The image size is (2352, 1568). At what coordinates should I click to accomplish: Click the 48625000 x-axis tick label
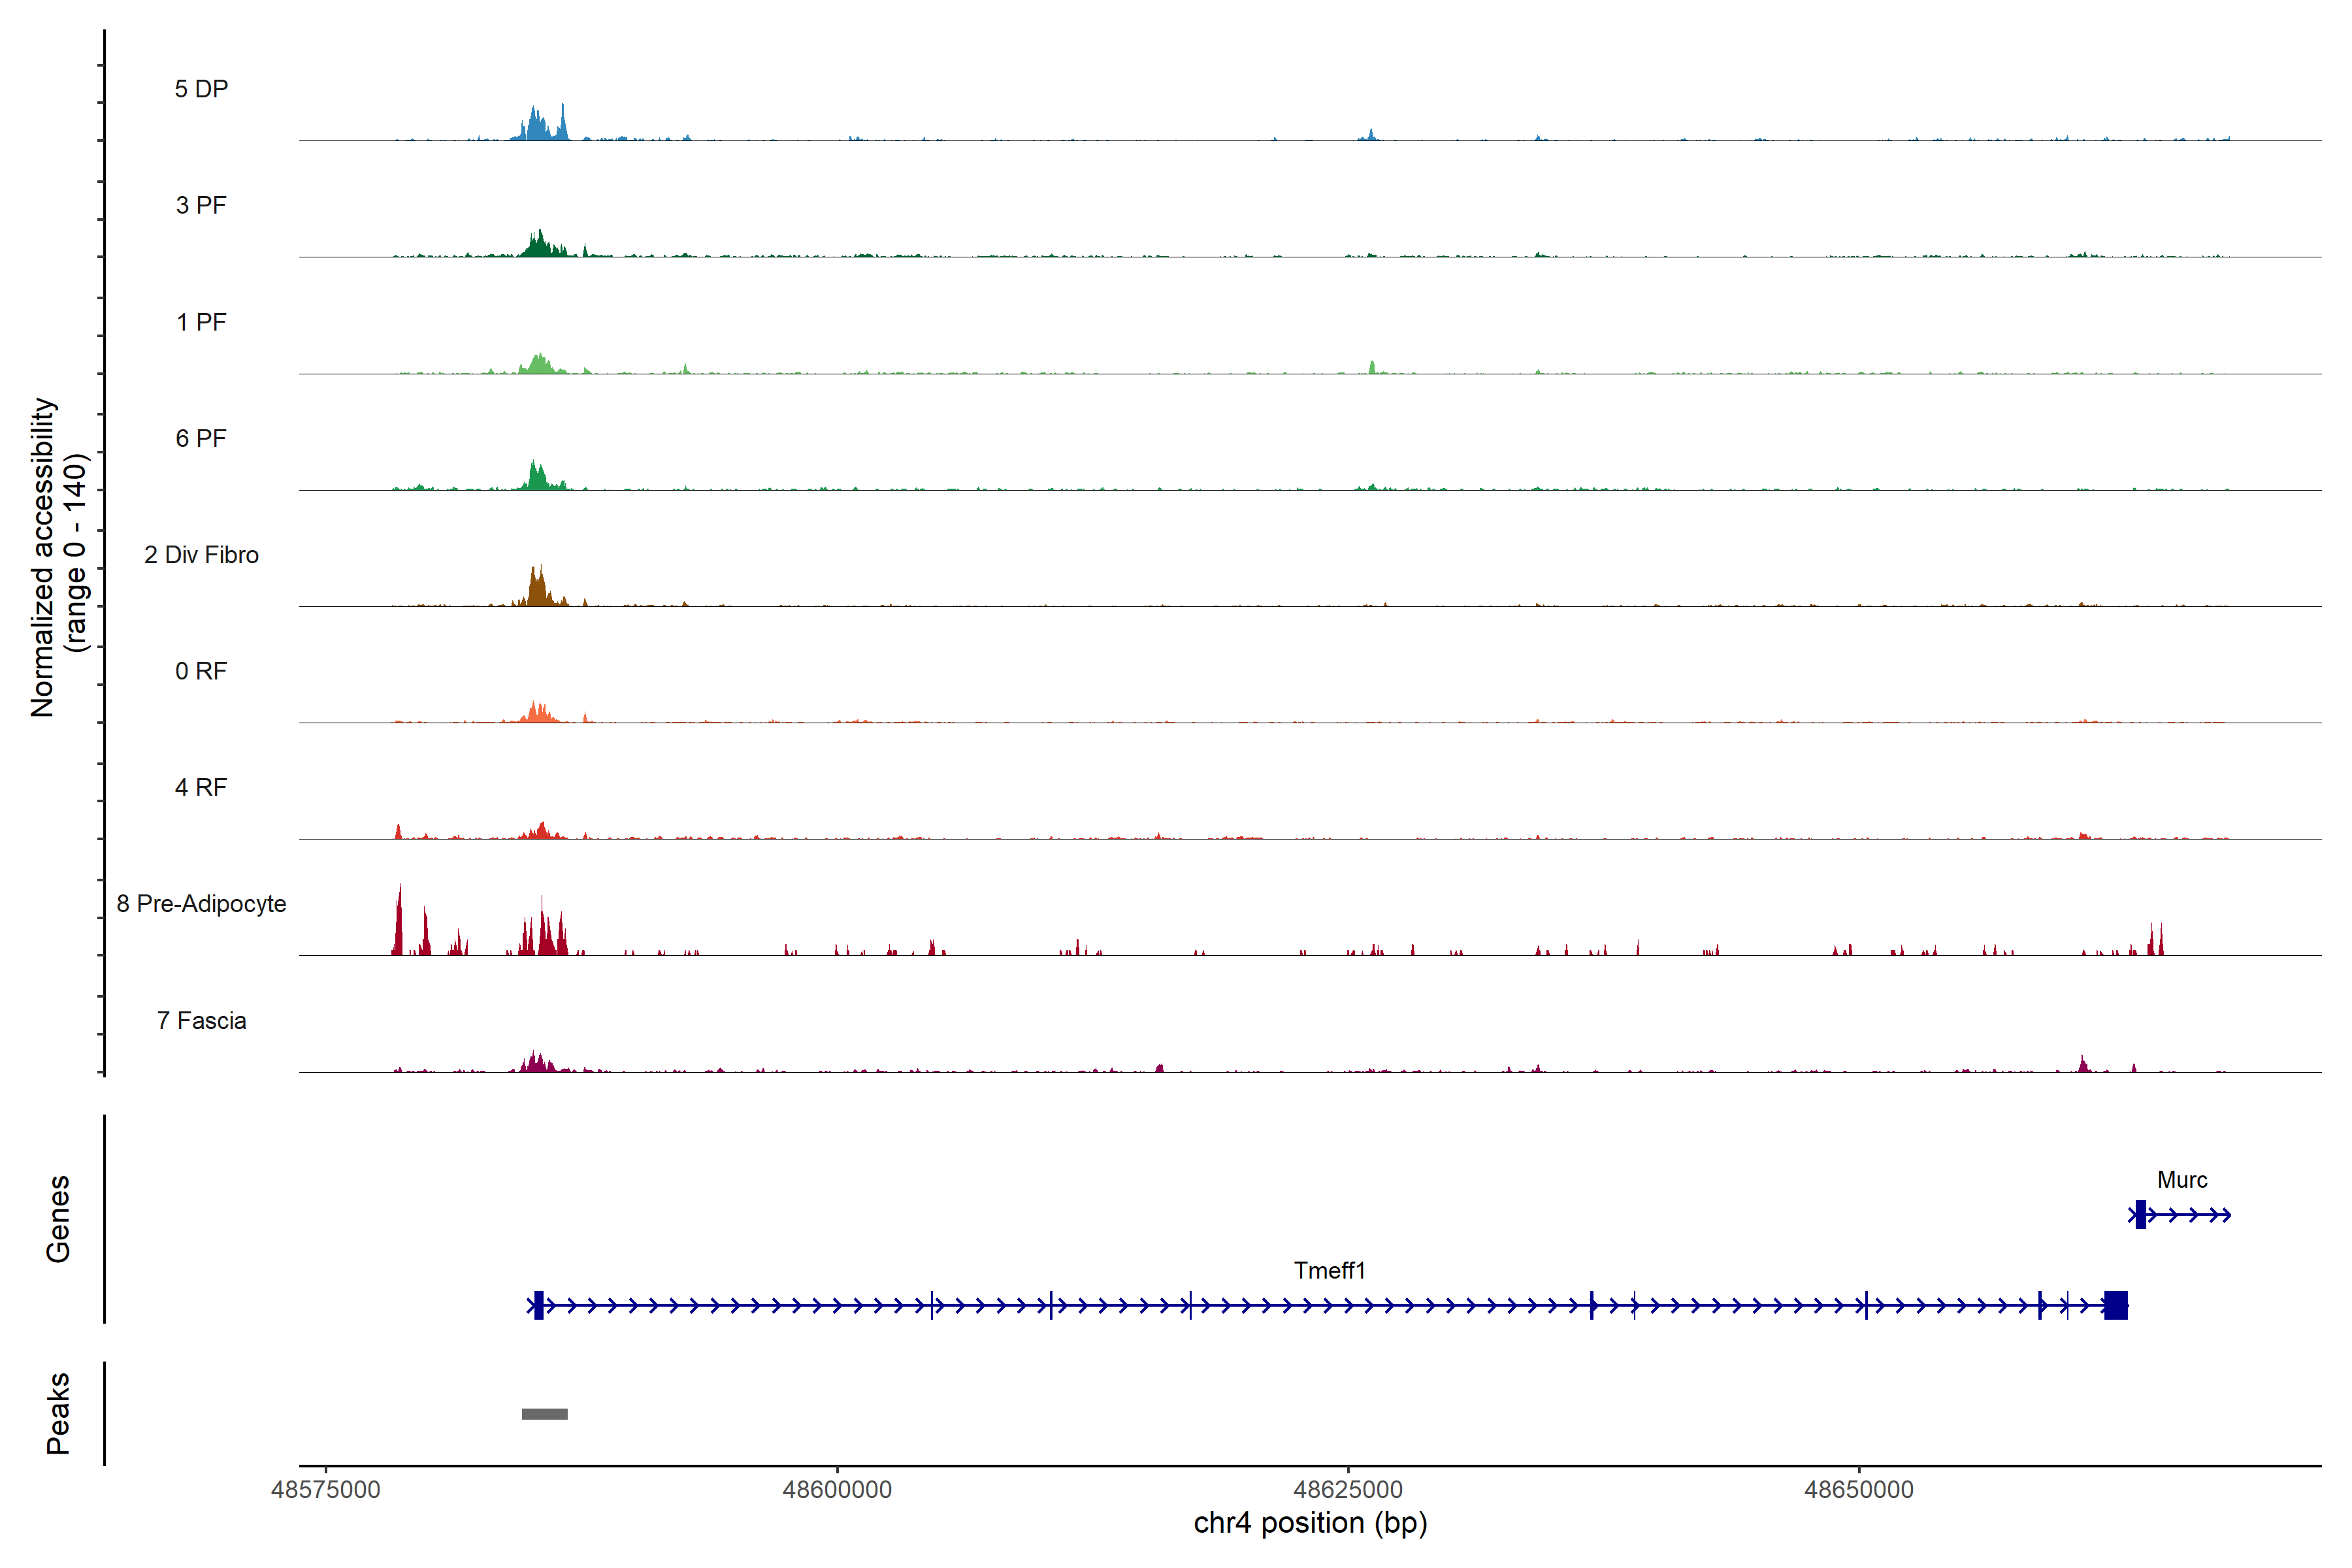point(1347,1489)
